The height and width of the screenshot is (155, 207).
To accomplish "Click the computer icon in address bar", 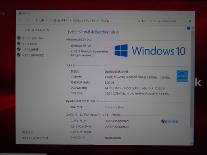I will pyautogui.click(x=42, y=20).
